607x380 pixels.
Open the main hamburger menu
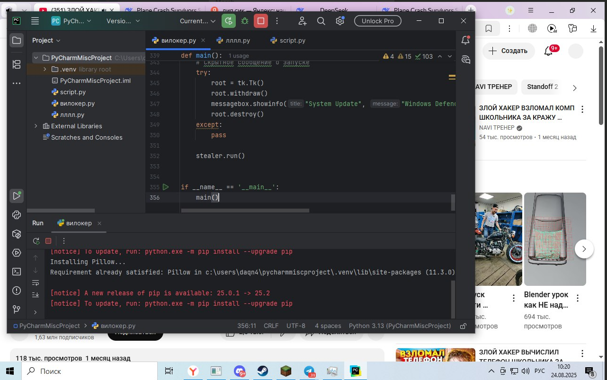[35, 21]
